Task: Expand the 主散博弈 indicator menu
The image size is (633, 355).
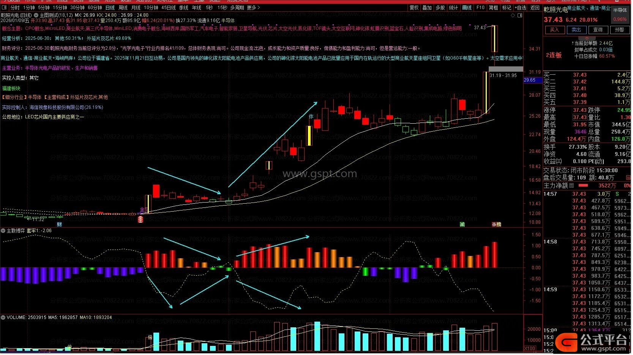Action: tap(3, 231)
